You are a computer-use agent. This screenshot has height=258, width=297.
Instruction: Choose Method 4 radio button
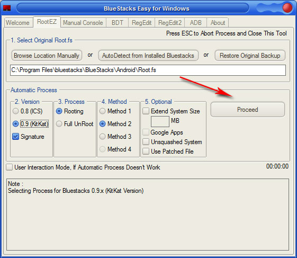pyautogui.click(x=103, y=149)
